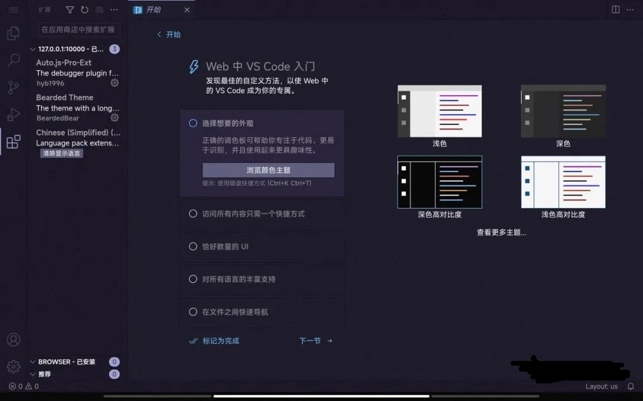643x401 pixels.
Task: Select the '恰好数量的 UI' step circle
Action: [x=193, y=246]
